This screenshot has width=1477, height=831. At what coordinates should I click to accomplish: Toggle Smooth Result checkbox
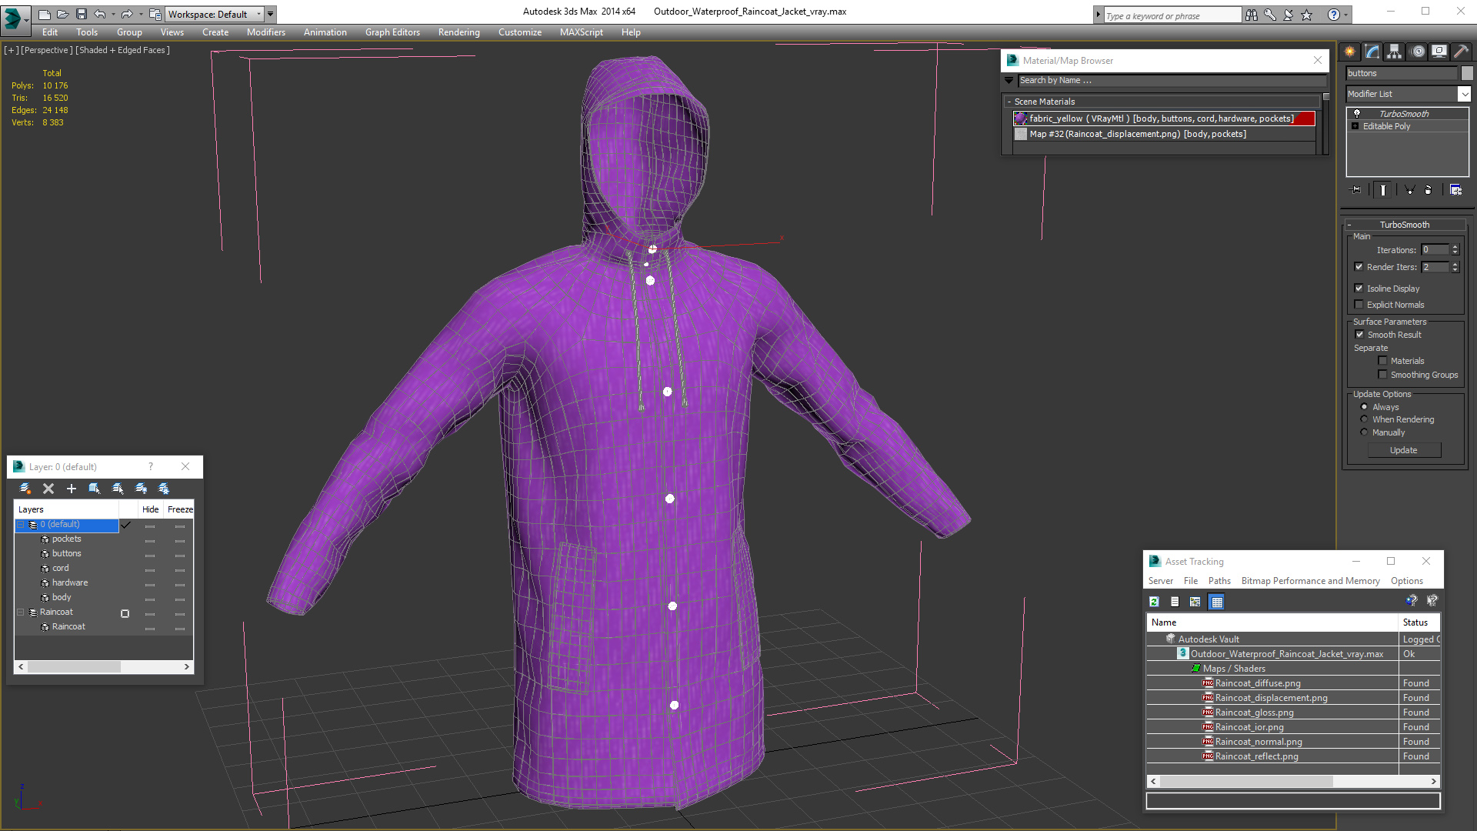tap(1359, 335)
